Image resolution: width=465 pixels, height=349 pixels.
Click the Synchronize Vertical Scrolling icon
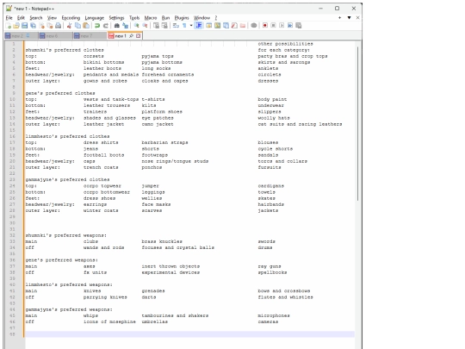156,26
